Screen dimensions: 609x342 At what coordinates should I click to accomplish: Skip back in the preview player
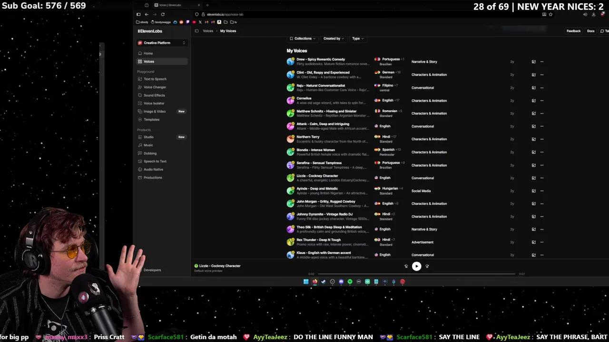tap(406, 266)
